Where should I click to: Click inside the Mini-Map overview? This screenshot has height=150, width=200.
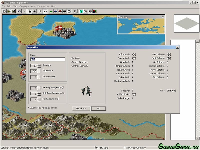[x=141, y=26]
